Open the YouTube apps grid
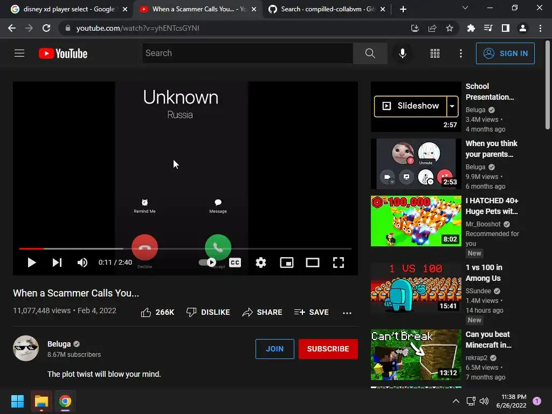The height and width of the screenshot is (414, 552). (x=435, y=53)
